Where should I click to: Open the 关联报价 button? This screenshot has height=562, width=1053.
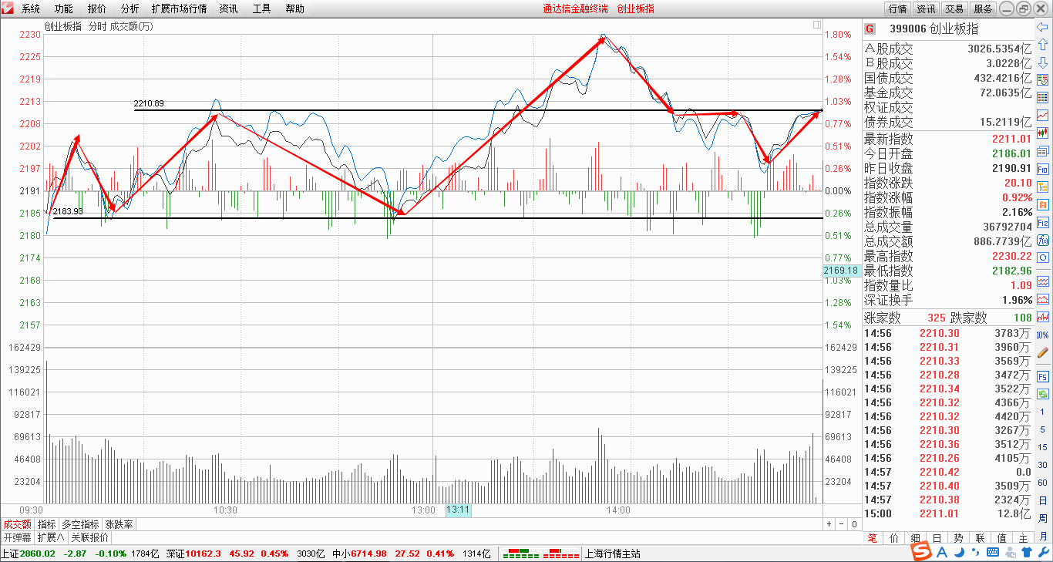(89, 537)
